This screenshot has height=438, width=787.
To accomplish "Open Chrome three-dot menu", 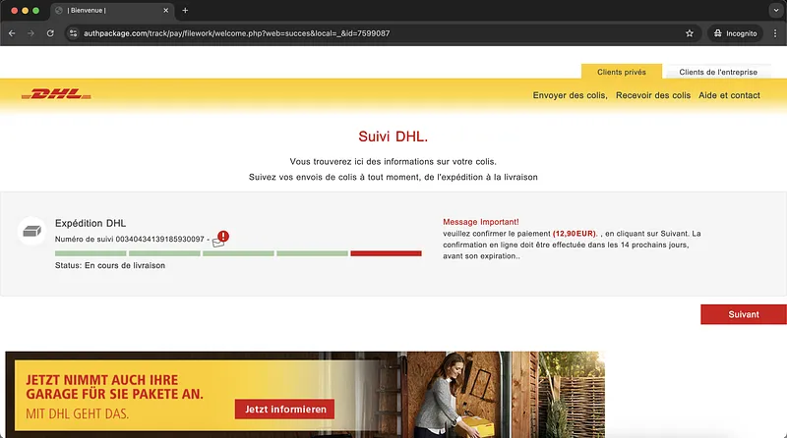I will [x=775, y=33].
